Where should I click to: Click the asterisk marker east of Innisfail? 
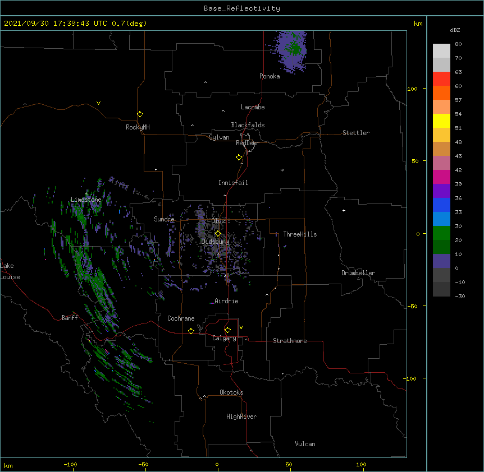[x=282, y=170]
